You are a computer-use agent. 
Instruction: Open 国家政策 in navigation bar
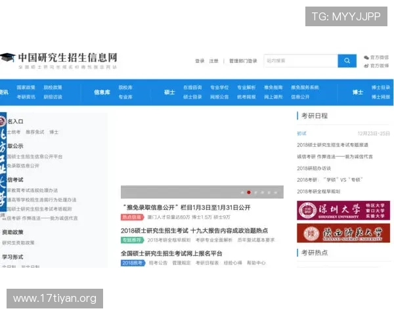coord(26,87)
